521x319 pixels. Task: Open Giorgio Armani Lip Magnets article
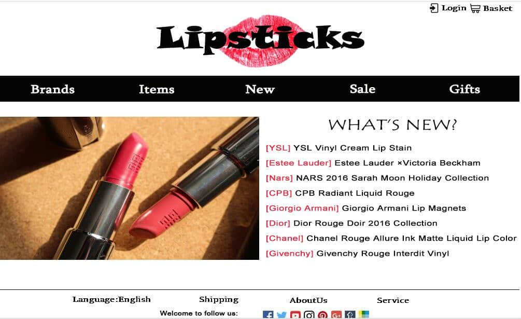click(x=404, y=208)
